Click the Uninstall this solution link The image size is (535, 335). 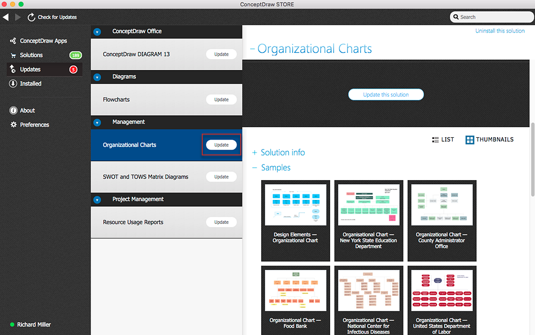point(500,30)
